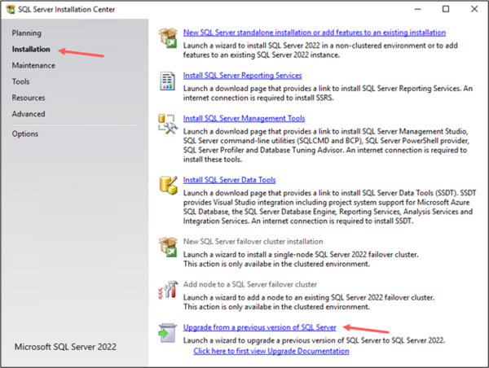Select the Installation section

[x=31, y=49]
